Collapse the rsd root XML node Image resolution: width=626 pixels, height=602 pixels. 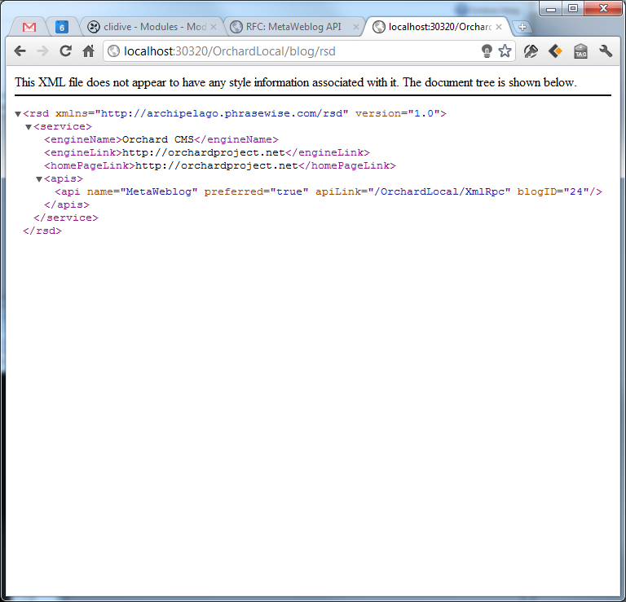[x=18, y=114]
